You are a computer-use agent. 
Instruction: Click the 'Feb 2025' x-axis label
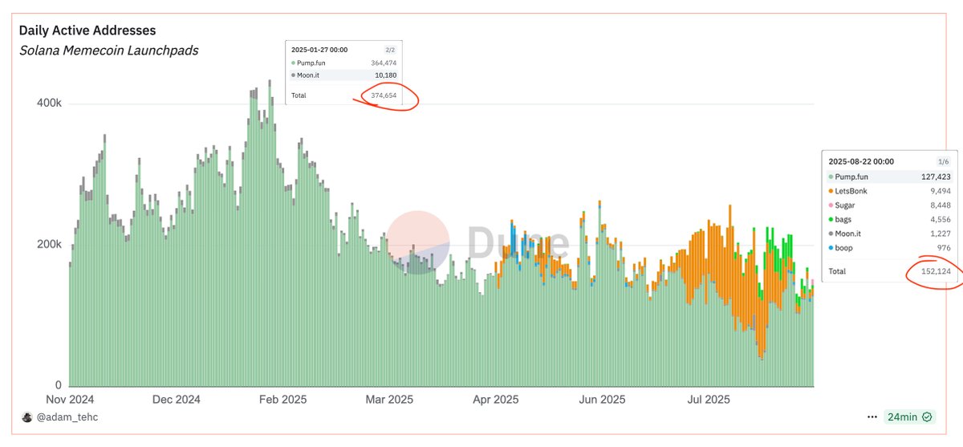coord(282,399)
